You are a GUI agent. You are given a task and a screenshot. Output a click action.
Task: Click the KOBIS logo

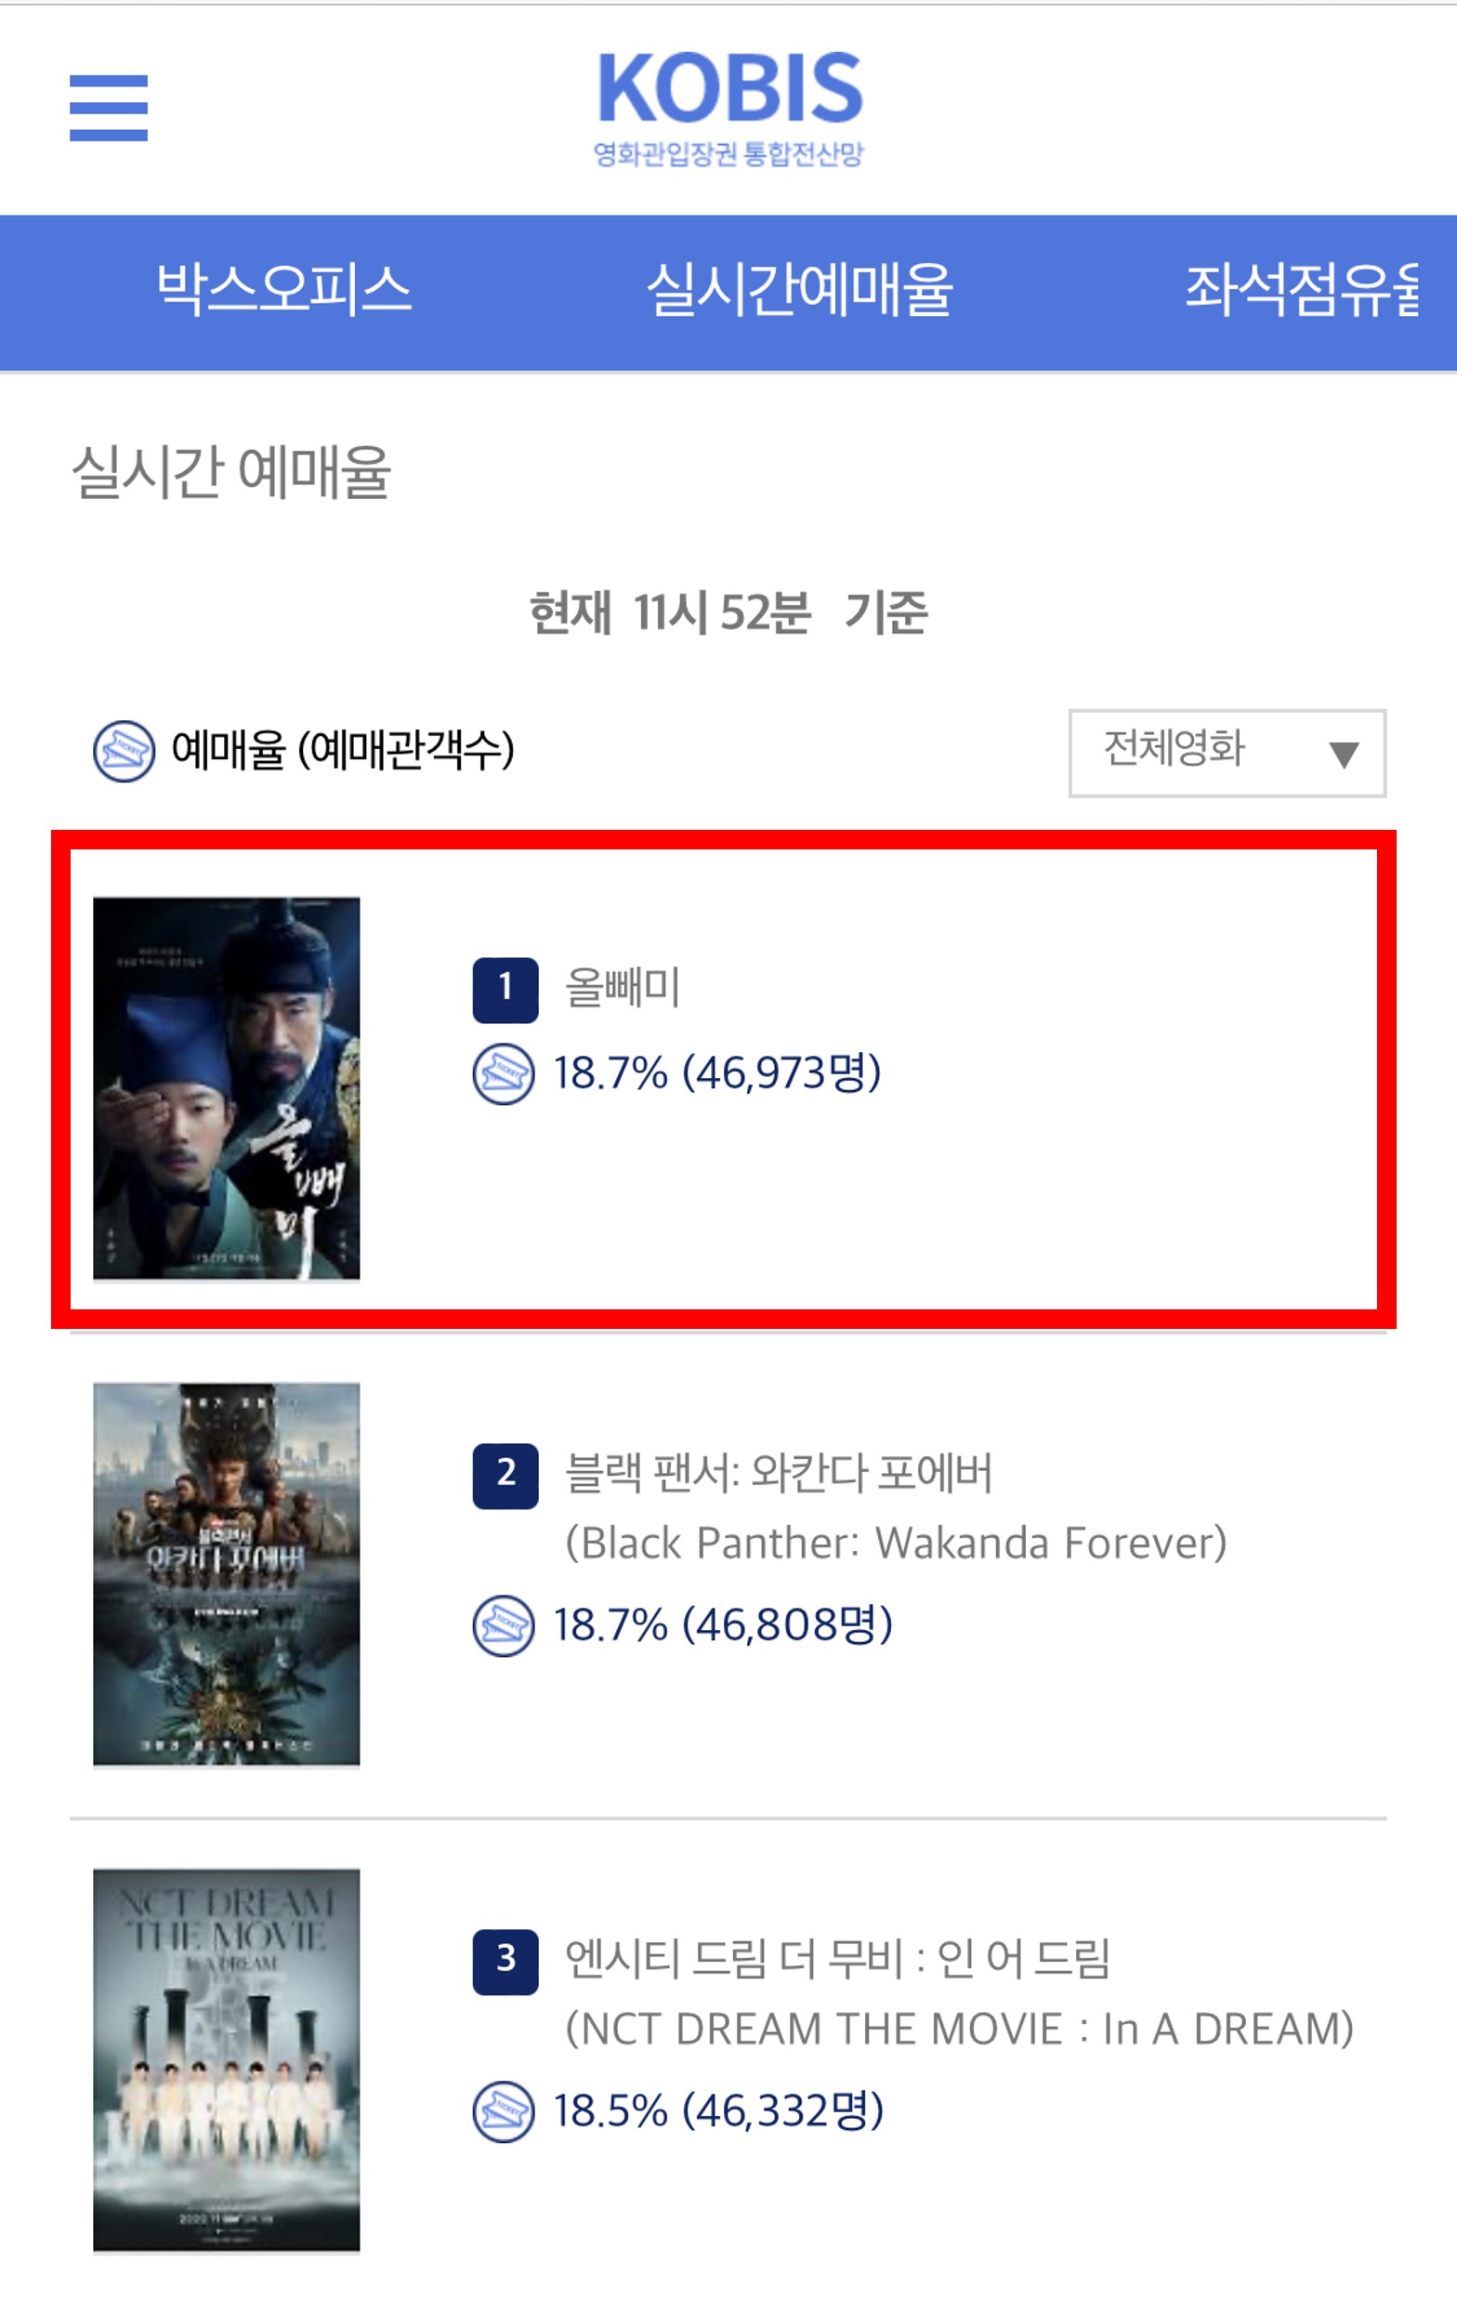click(x=729, y=109)
